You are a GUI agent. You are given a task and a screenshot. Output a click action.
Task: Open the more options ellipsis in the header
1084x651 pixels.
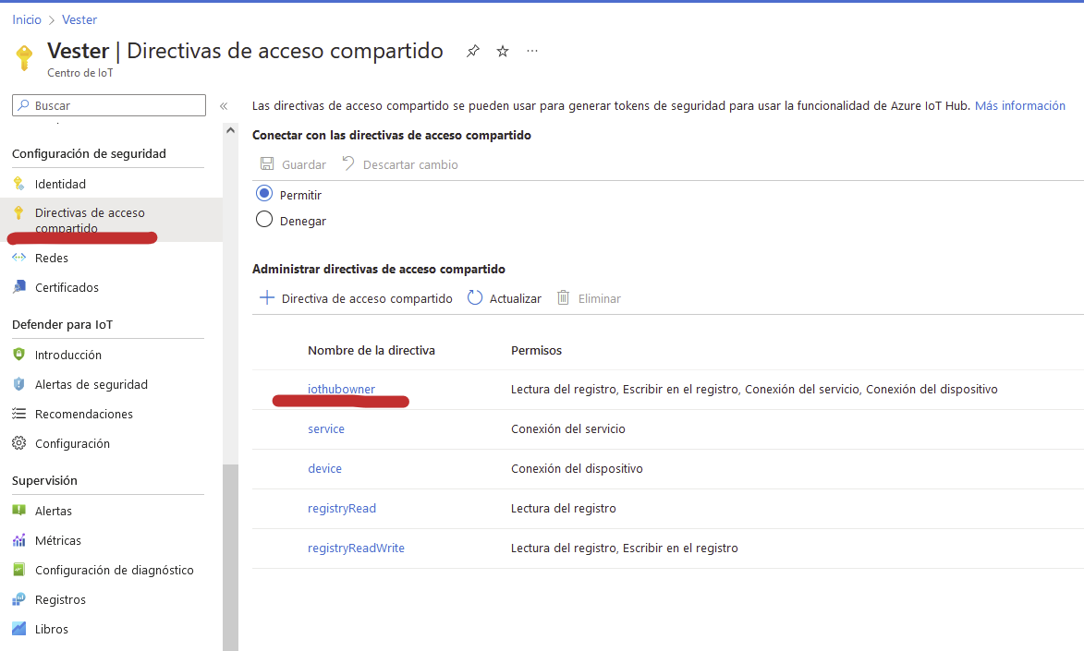(531, 51)
